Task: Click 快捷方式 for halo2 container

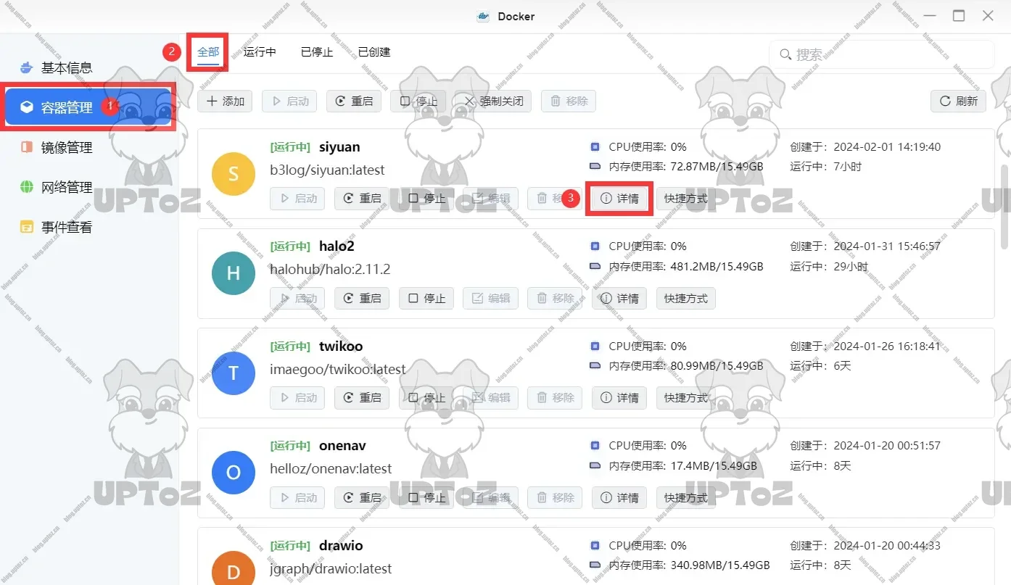Action: tap(686, 298)
